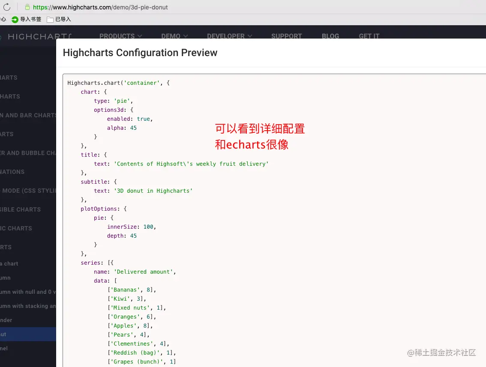Click the ['Grapes (bunch)', 1] data row

click(142, 361)
